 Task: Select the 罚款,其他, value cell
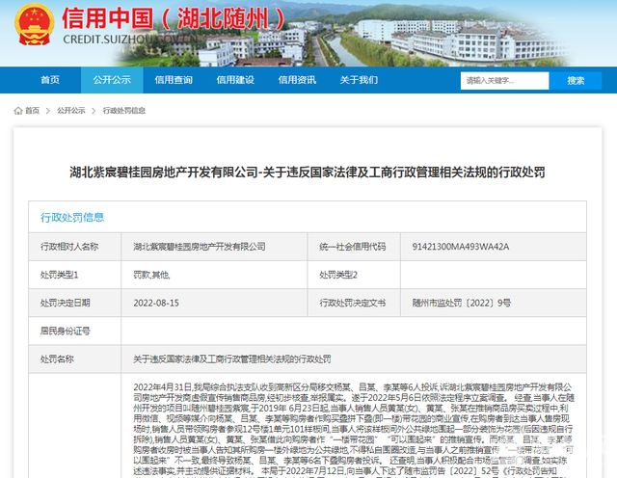[x=214, y=275]
